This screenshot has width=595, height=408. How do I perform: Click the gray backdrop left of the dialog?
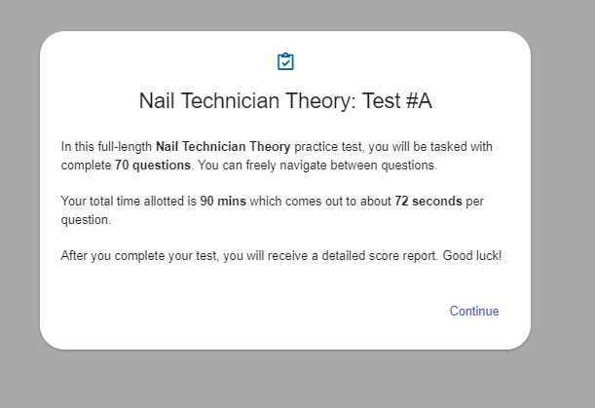click(x=19, y=195)
